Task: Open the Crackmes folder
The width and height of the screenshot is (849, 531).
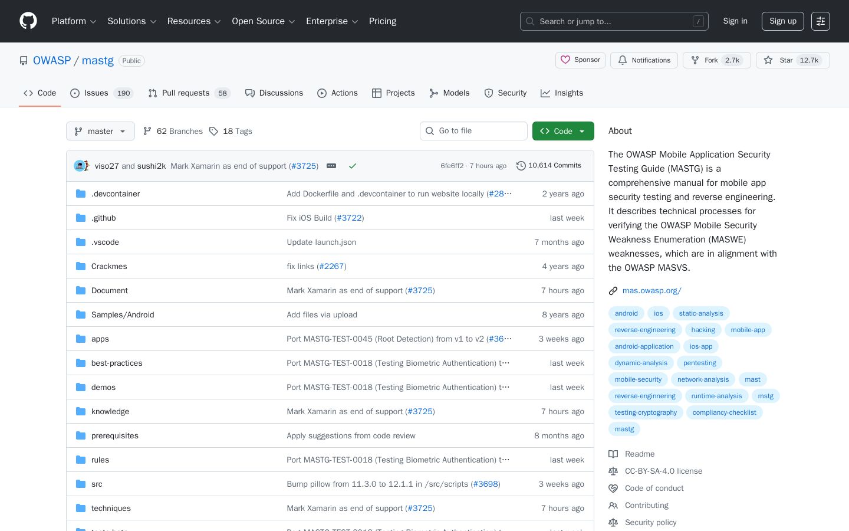Action: click(x=109, y=266)
